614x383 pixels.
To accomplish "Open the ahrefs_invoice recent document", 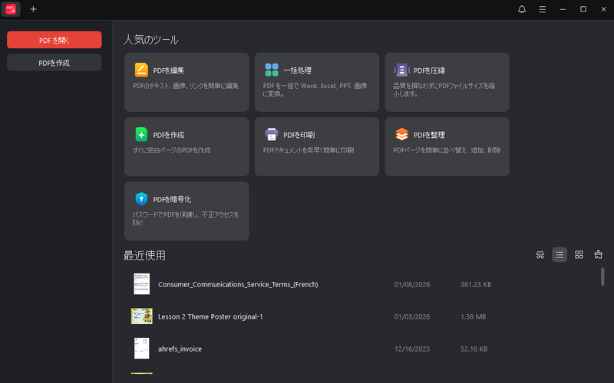I will (180, 349).
